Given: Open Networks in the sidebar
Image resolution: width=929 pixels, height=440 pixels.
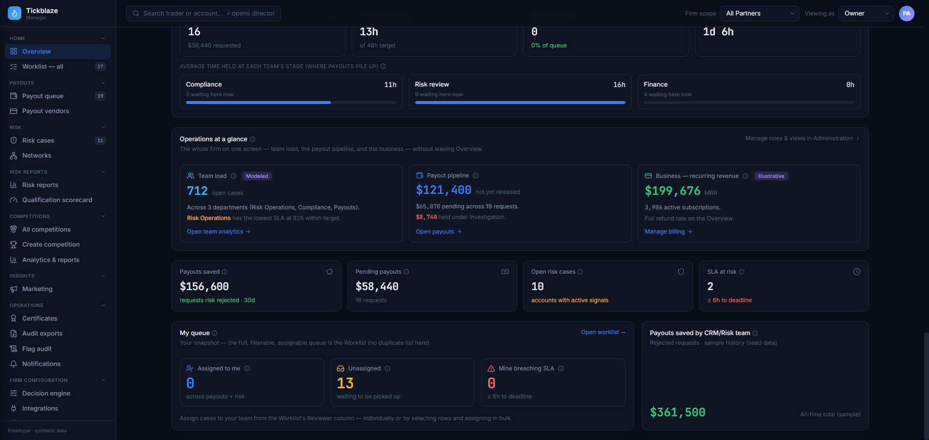Looking at the screenshot, I should [58, 155].
